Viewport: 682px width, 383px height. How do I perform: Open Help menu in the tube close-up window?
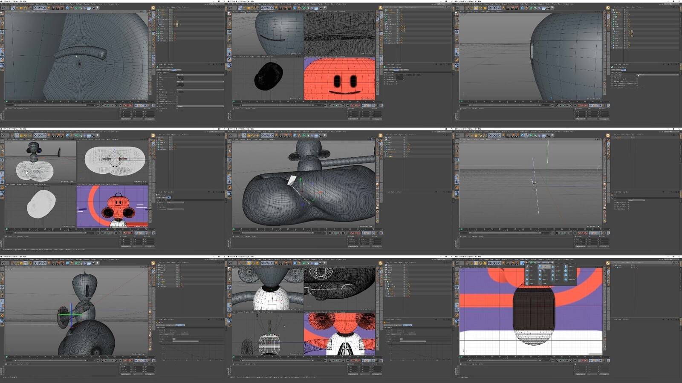tap(117, 4)
